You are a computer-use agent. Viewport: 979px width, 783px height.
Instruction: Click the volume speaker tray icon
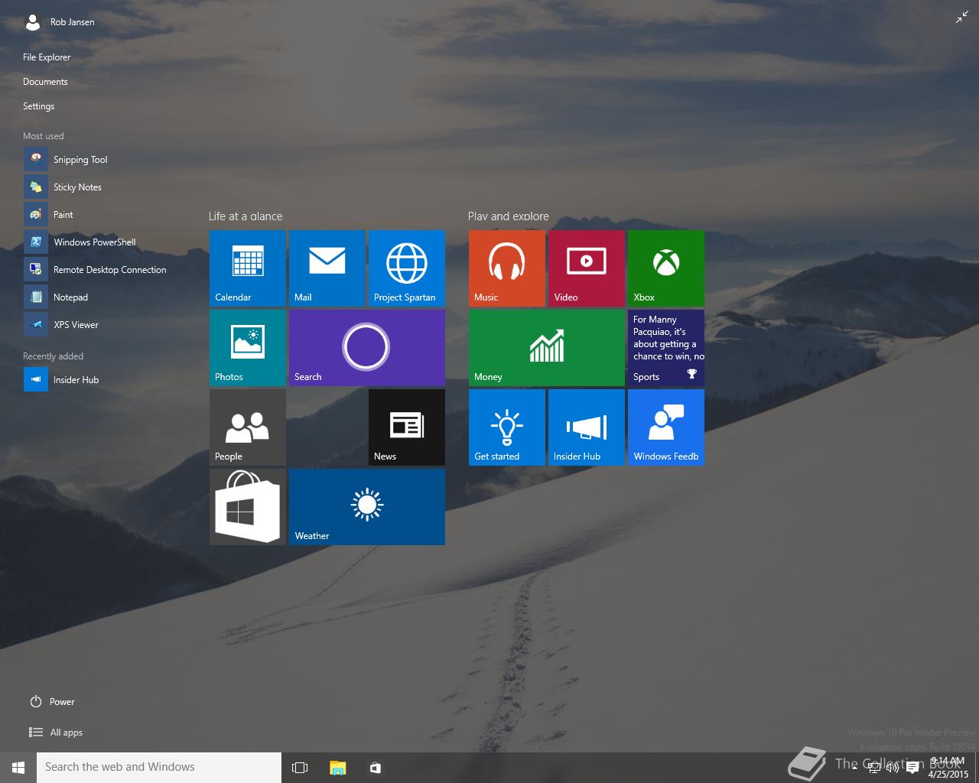click(x=893, y=768)
